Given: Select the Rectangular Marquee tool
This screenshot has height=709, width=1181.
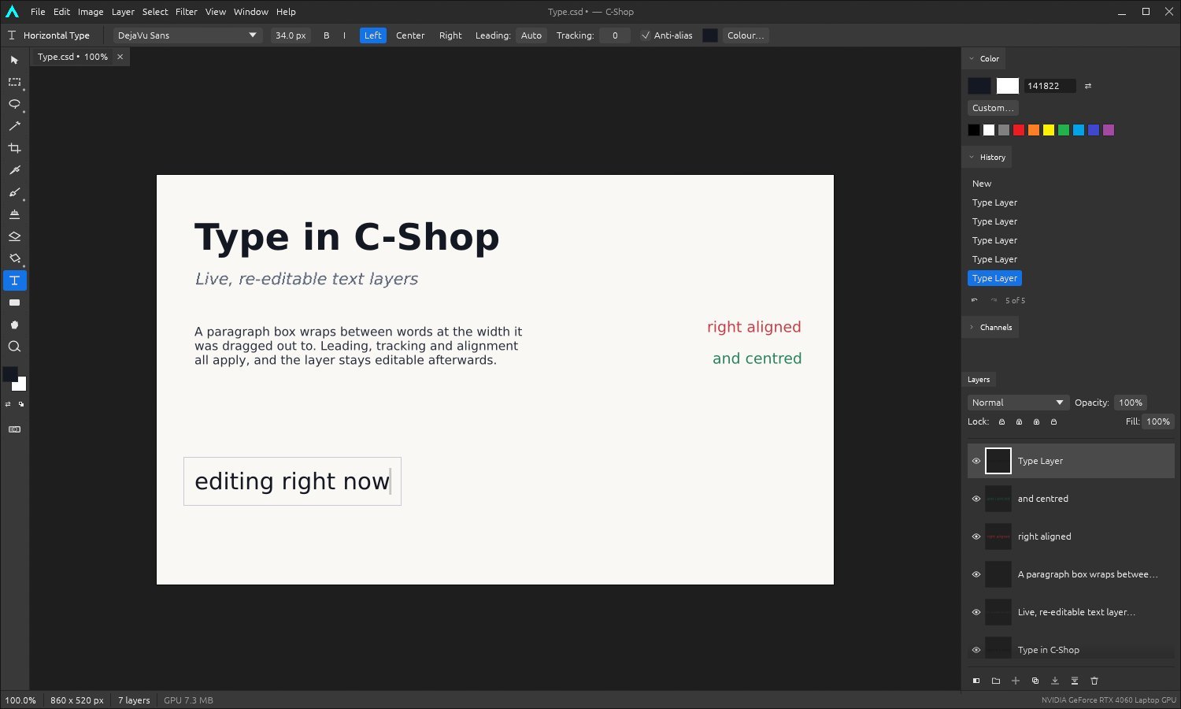Looking at the screenshot, I should pos(14,82).
